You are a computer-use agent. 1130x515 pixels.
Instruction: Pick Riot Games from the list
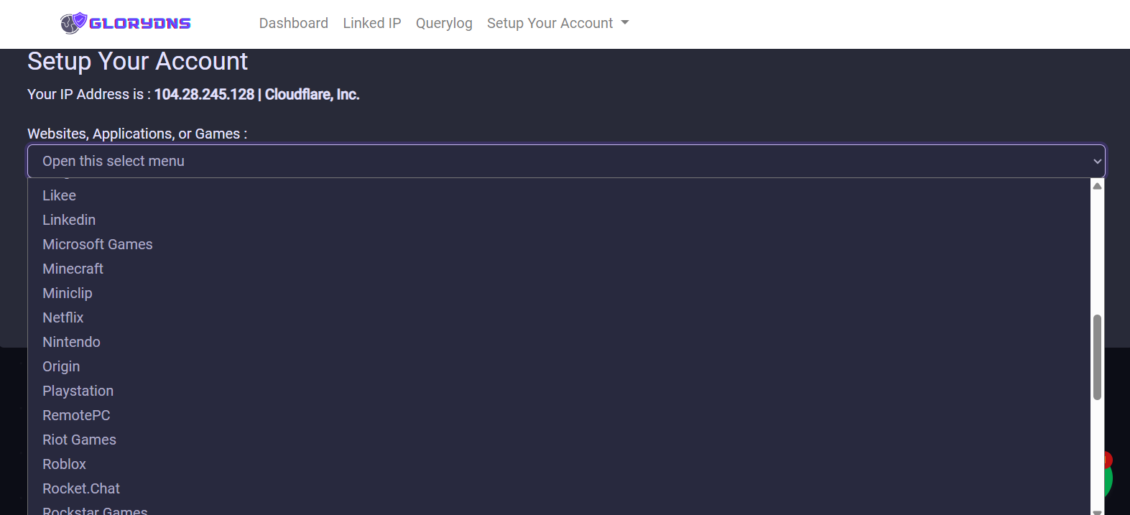click(x=559, y=440)
